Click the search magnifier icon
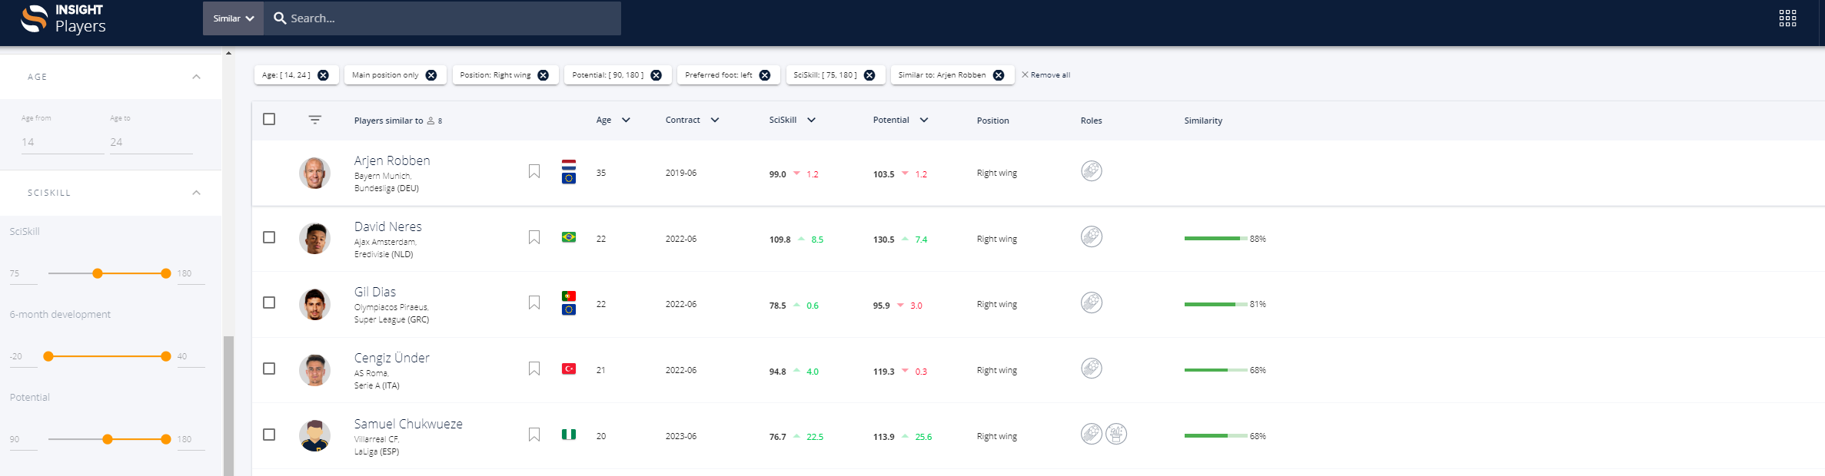 point(280,18)
